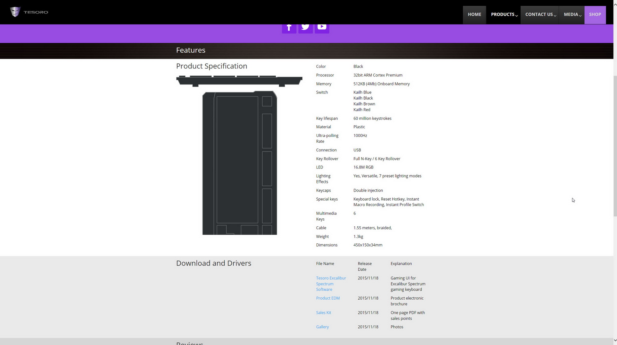Select the '1.3kg' weight value

(358, 236)
